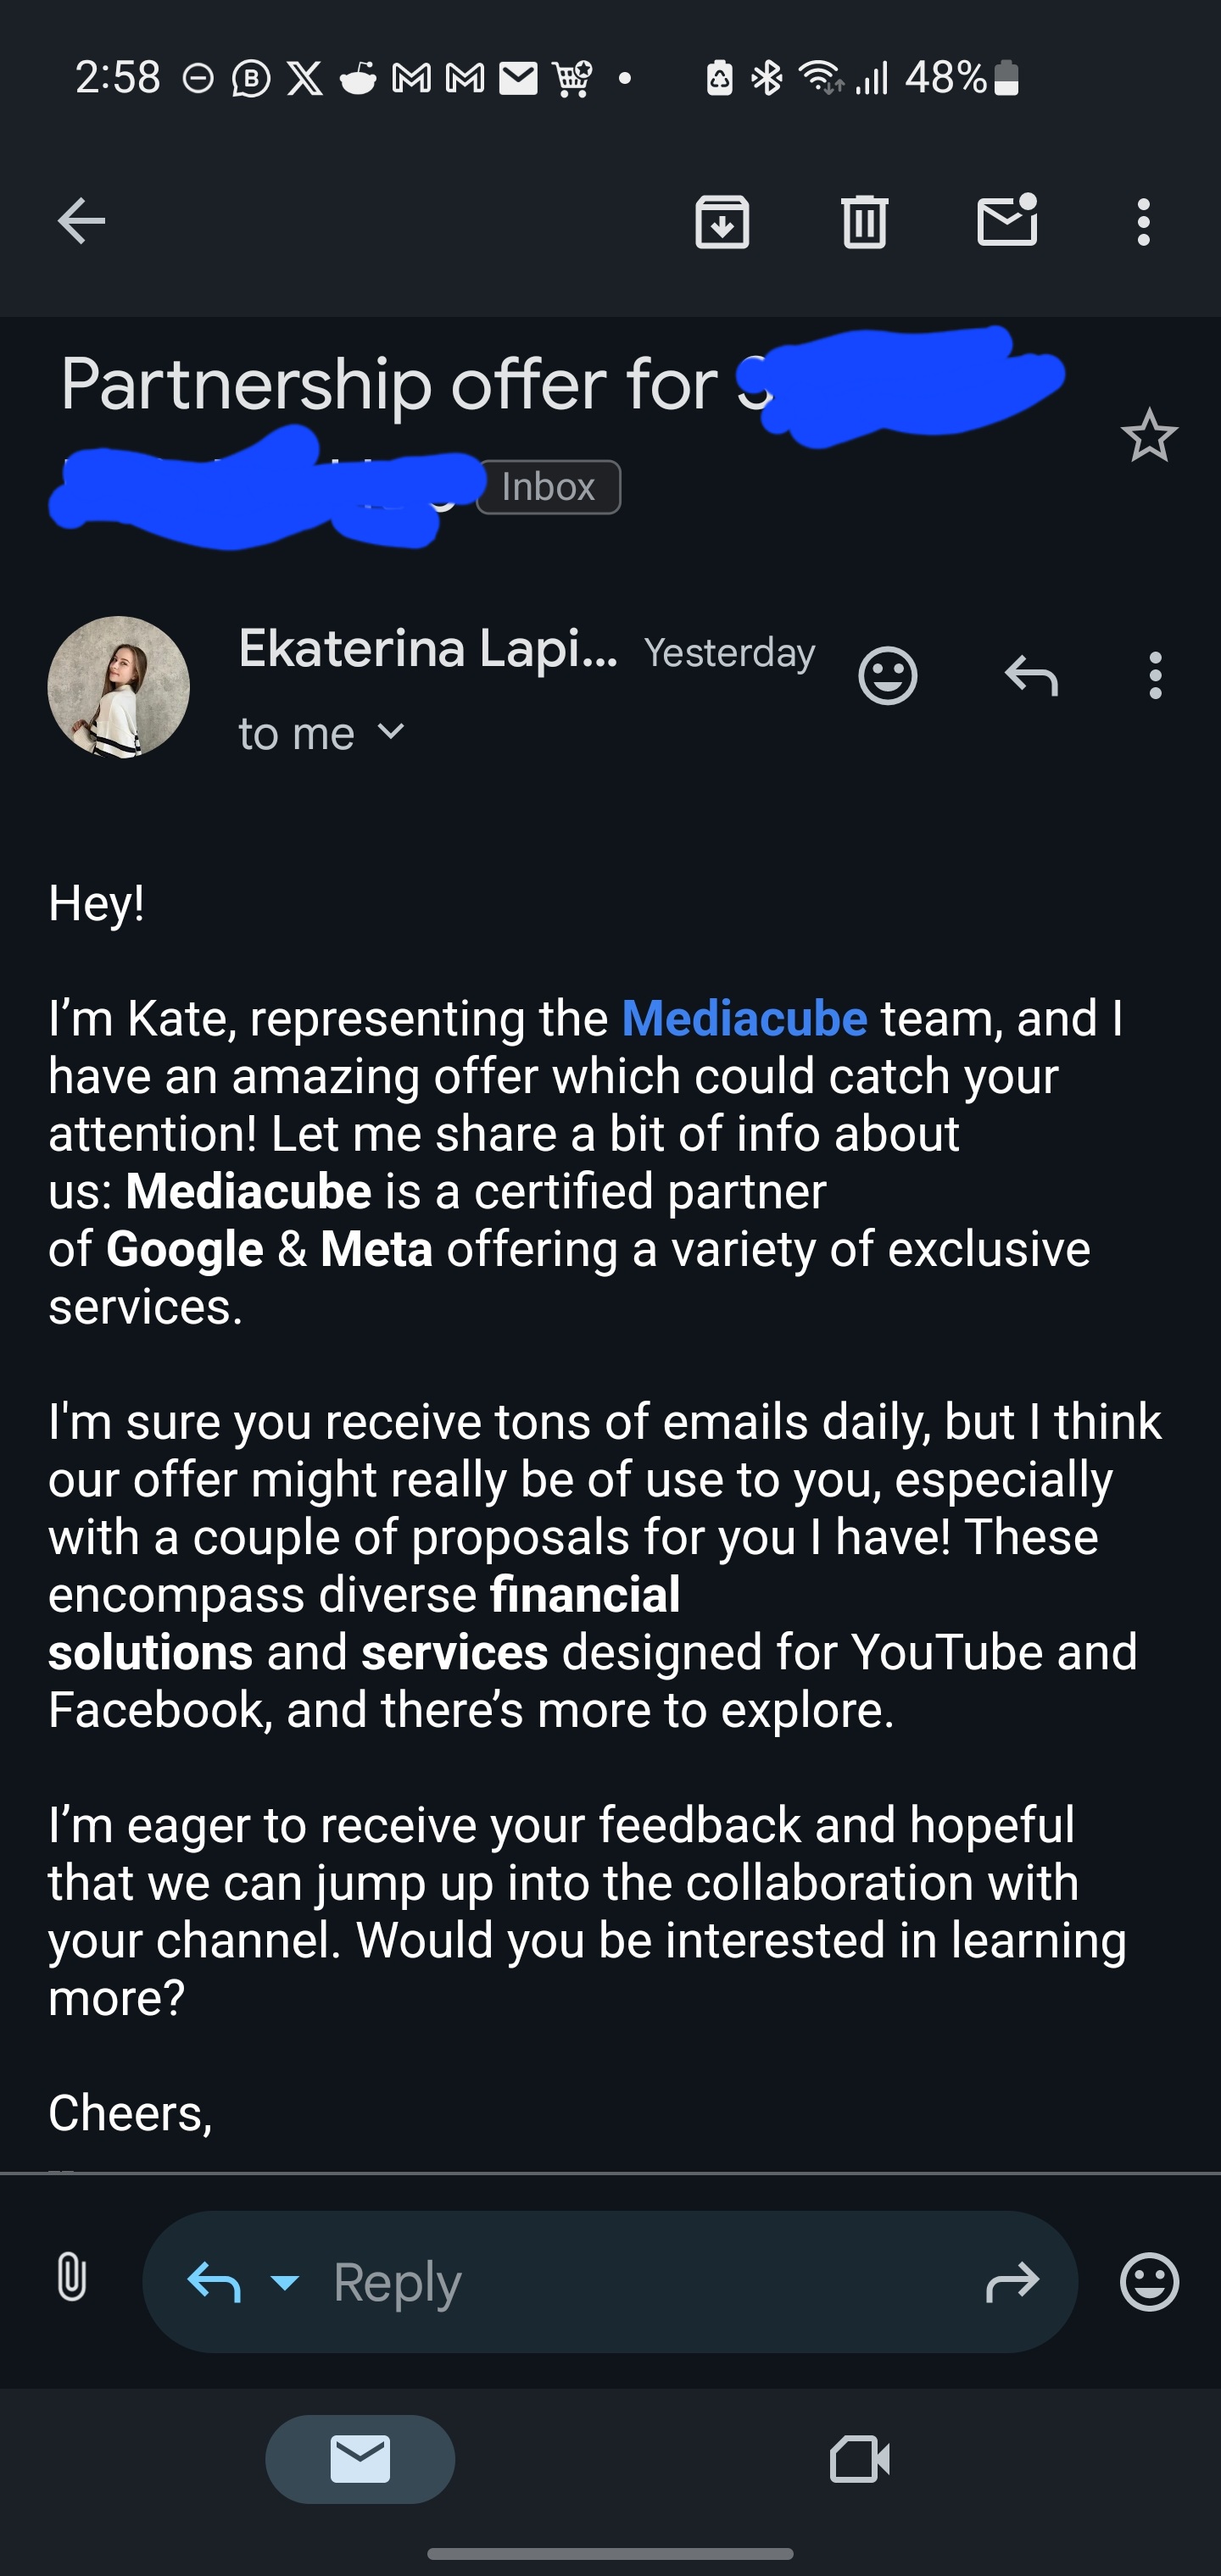Viewport: 1221px width, 2576px height.
Task: Archive this email
Action: click(x=722, y=221)
